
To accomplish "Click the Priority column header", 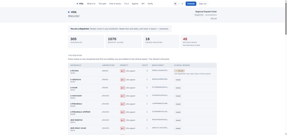I will pos(124,65).
